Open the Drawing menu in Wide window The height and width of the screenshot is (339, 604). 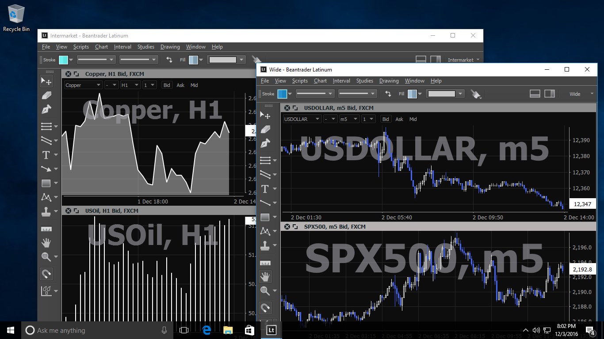pyautogui.click(x=389, y=81)
